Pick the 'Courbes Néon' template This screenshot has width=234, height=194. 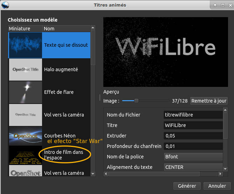(x=60, y=136)
